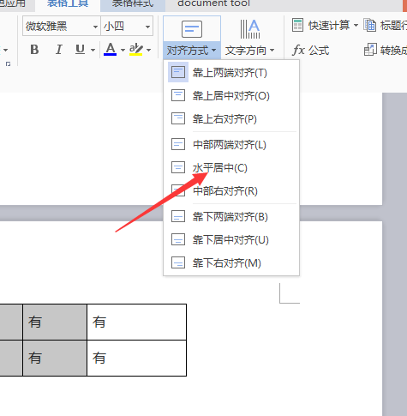Select 水平居中 center alignment
407x416 pixels.
pyautogui.click(x=220, y=167)
